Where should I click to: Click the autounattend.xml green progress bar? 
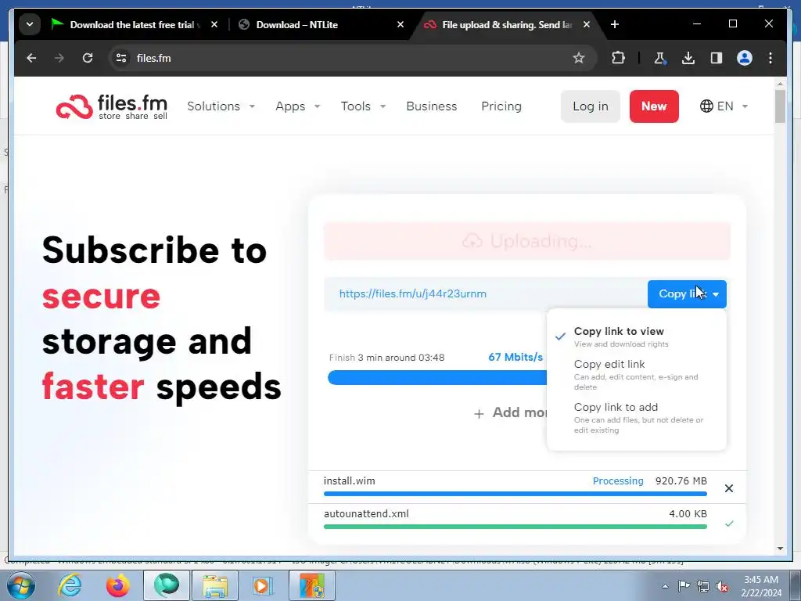(x=515, y=527)
